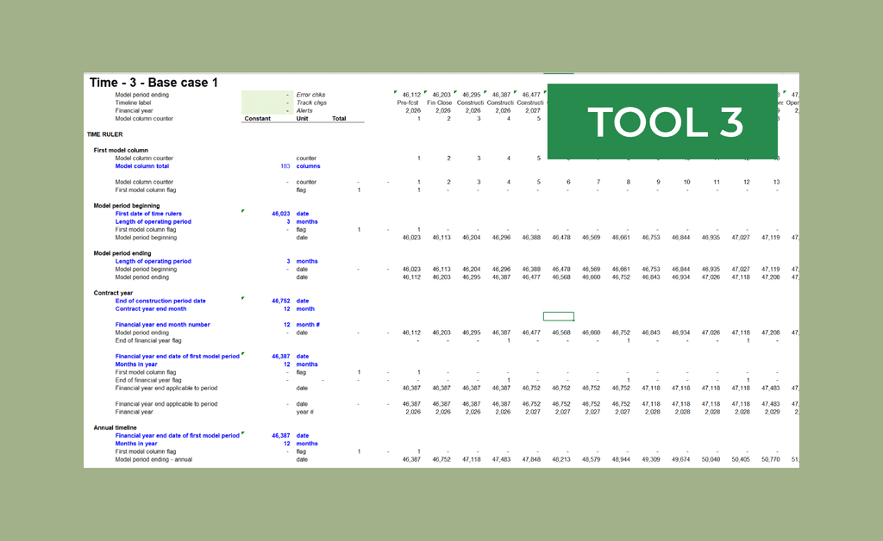Click the 'Constant' column header
883x541 pixels.
257,119
